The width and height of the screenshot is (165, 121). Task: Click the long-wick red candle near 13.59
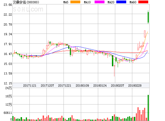pyautogui.click(x=114, y=70)
